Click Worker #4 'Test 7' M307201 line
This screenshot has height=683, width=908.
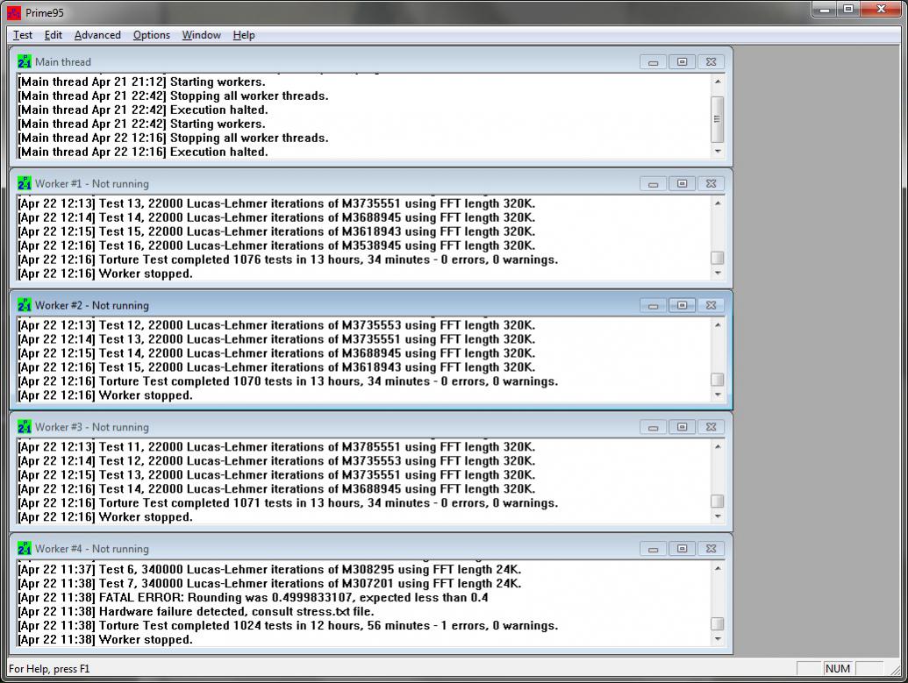269,583
